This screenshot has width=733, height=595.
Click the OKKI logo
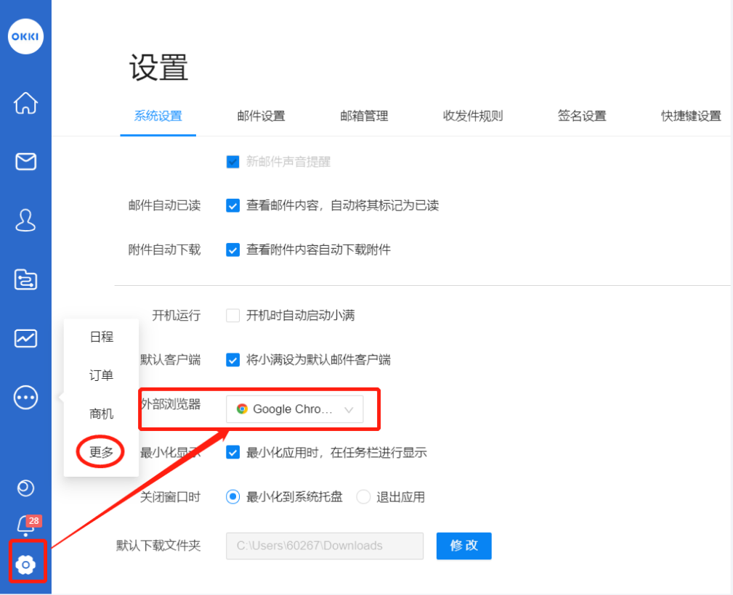(x=25, y=36)
